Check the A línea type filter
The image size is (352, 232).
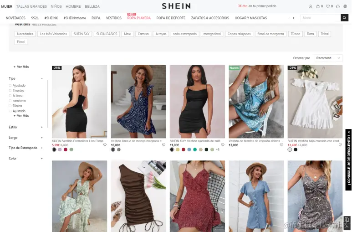click(10, 96)
